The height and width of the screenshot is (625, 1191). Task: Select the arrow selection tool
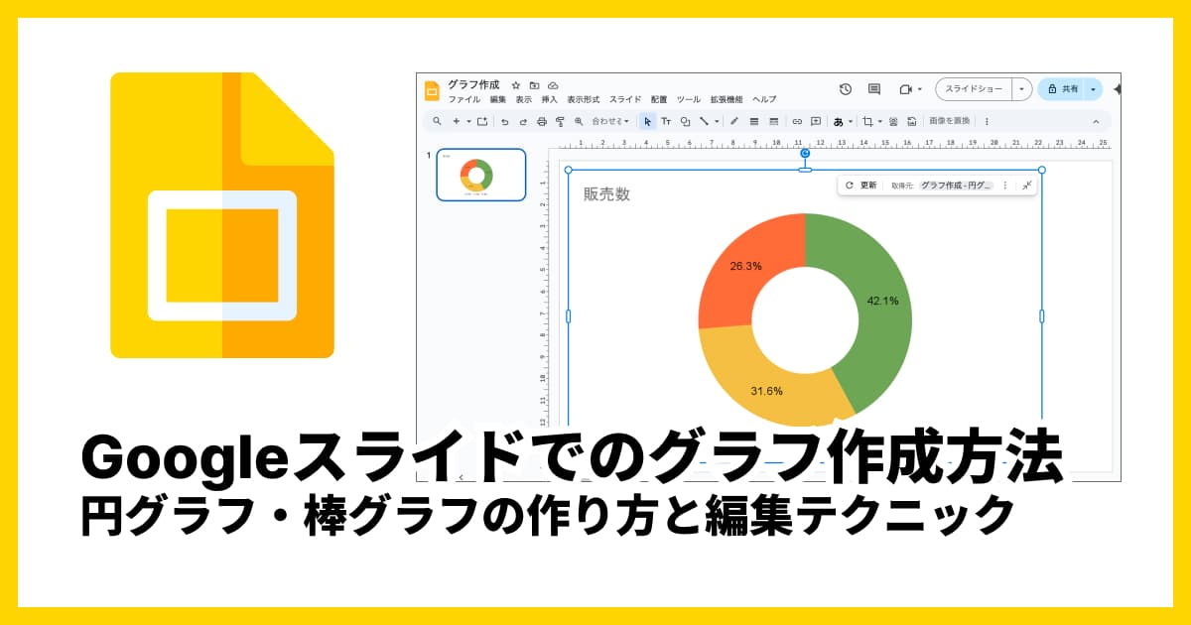click(x=649, y=120)
